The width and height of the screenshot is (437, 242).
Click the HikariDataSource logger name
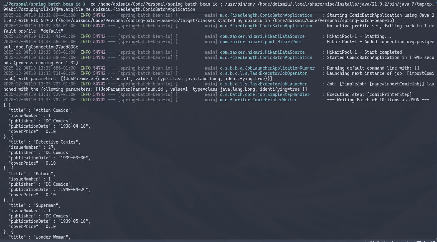point(262,36)
